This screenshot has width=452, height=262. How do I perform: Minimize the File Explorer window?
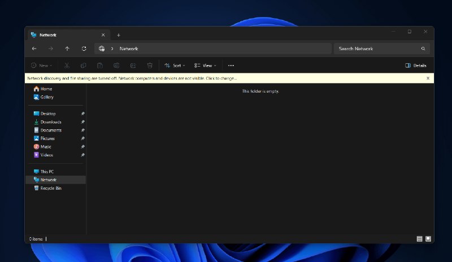[393, 32]
